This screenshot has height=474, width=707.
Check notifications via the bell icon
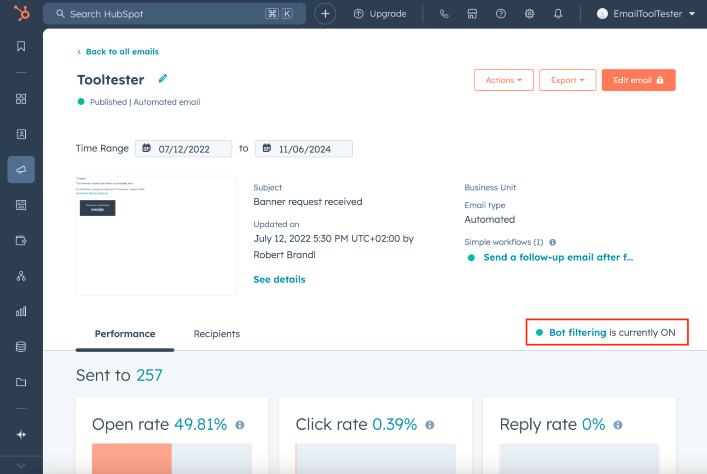558,13
